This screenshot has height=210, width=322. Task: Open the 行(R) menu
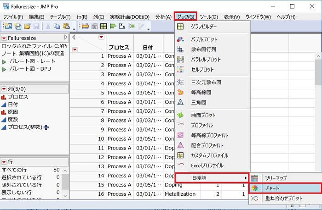pos(82,17)
